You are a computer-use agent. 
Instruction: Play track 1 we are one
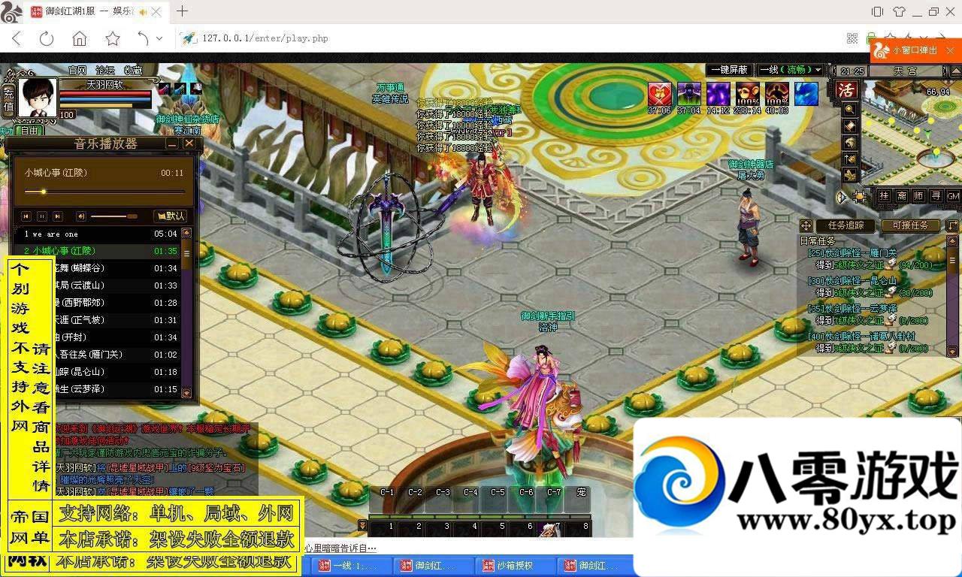pos(98,234)
